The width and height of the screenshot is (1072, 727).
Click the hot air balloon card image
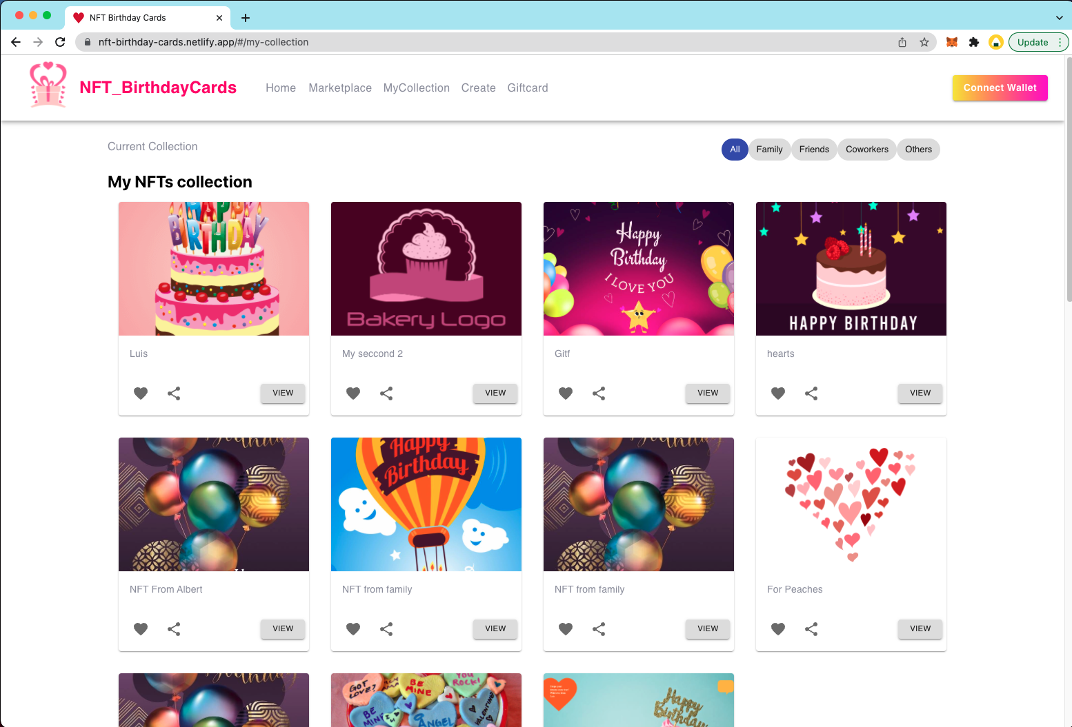(x=426, y=504)
